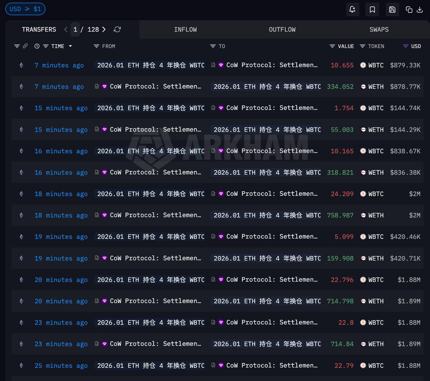Viewport: 430px width, 381px height.
Task: Click contract document icon on 55.003 row
Action: (x=97, y=129)
